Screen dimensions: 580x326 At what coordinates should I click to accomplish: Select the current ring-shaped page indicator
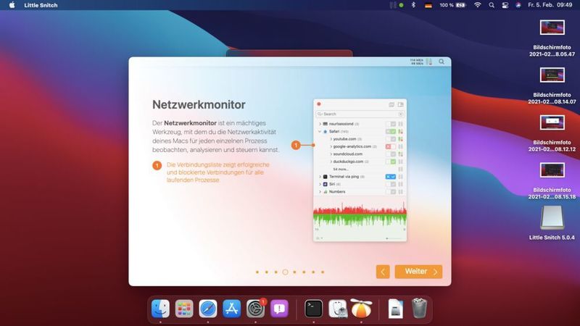[285, 272]
